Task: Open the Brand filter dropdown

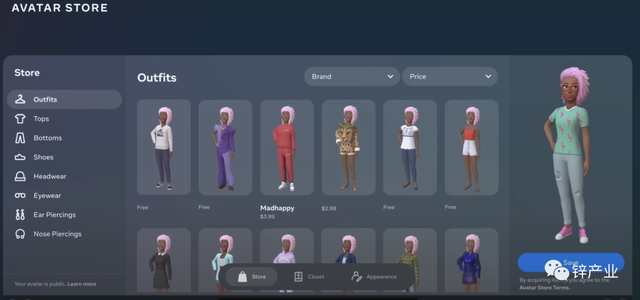Action: 352,76
